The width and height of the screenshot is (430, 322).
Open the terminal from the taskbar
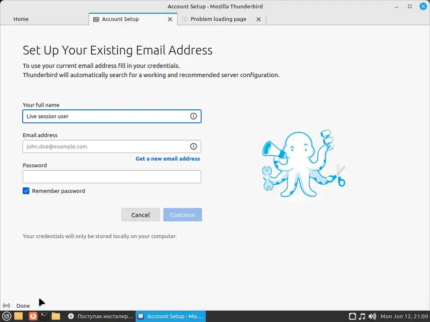point(44,316)
